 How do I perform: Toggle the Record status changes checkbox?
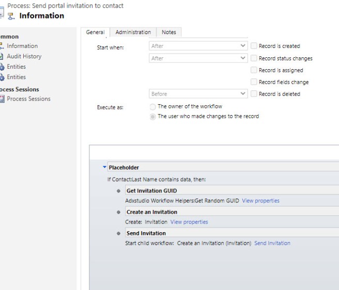(254, 58)
